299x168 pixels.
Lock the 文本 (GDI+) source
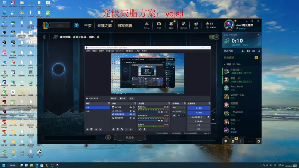(x=134, y=111)
